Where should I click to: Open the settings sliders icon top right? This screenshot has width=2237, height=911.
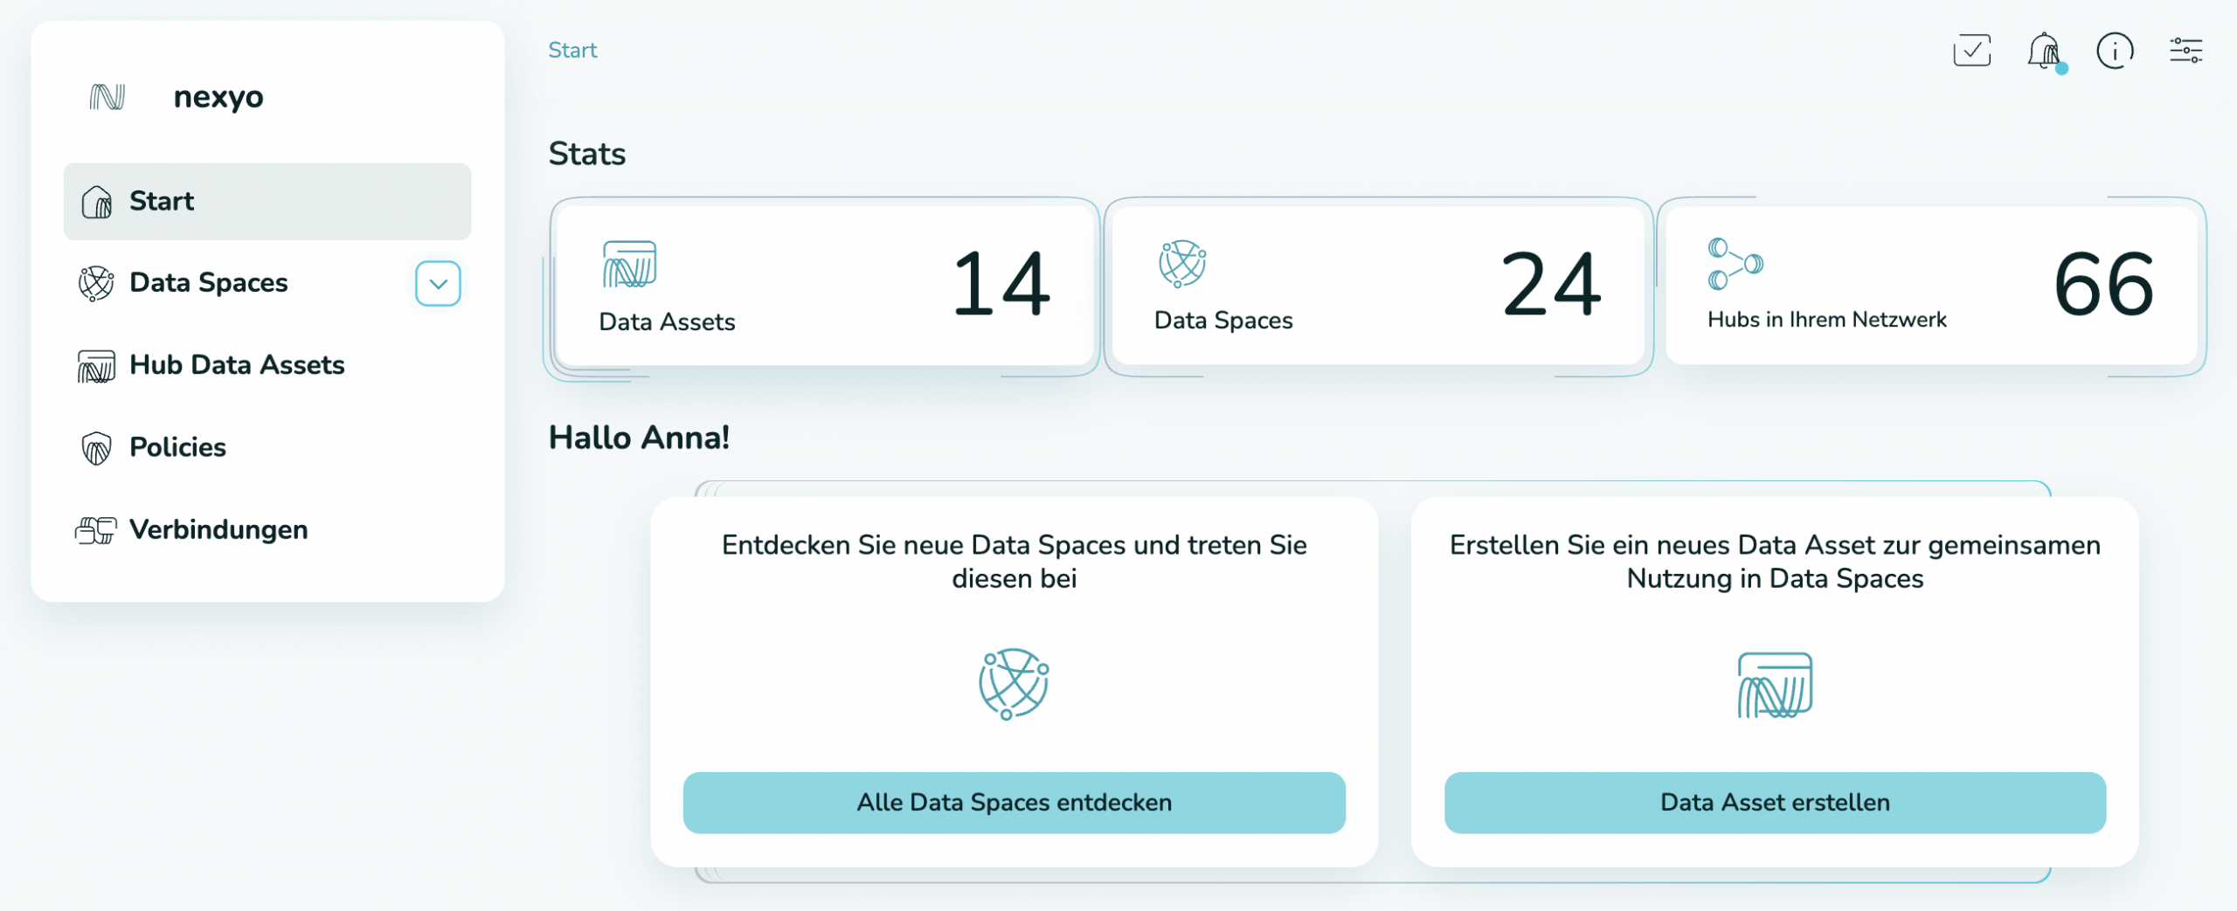(2186, 51)
